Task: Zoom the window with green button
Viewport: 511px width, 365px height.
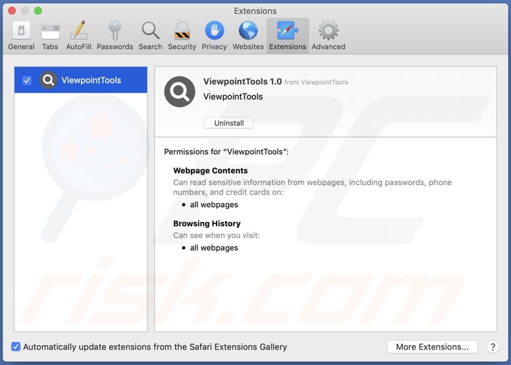Action: (38, 11)
